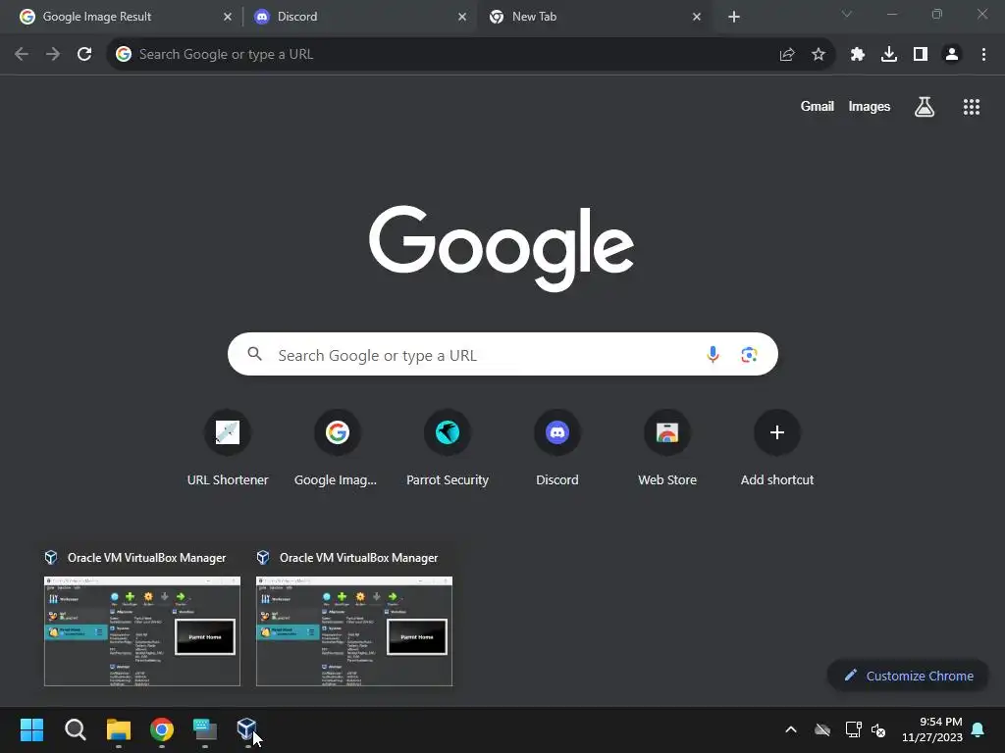Focus the Google search box
The height and width of the screenshot is (753, 1005).
[x=502, y=354]
